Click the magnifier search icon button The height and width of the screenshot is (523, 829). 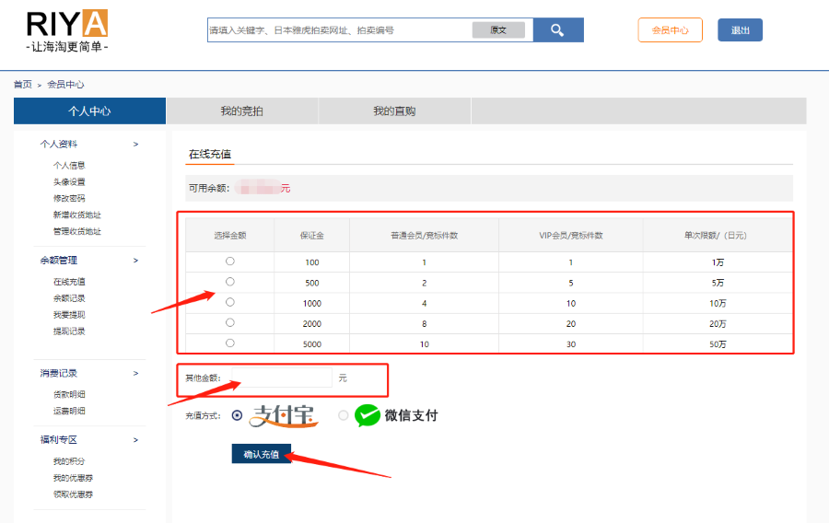click(557, 30)
